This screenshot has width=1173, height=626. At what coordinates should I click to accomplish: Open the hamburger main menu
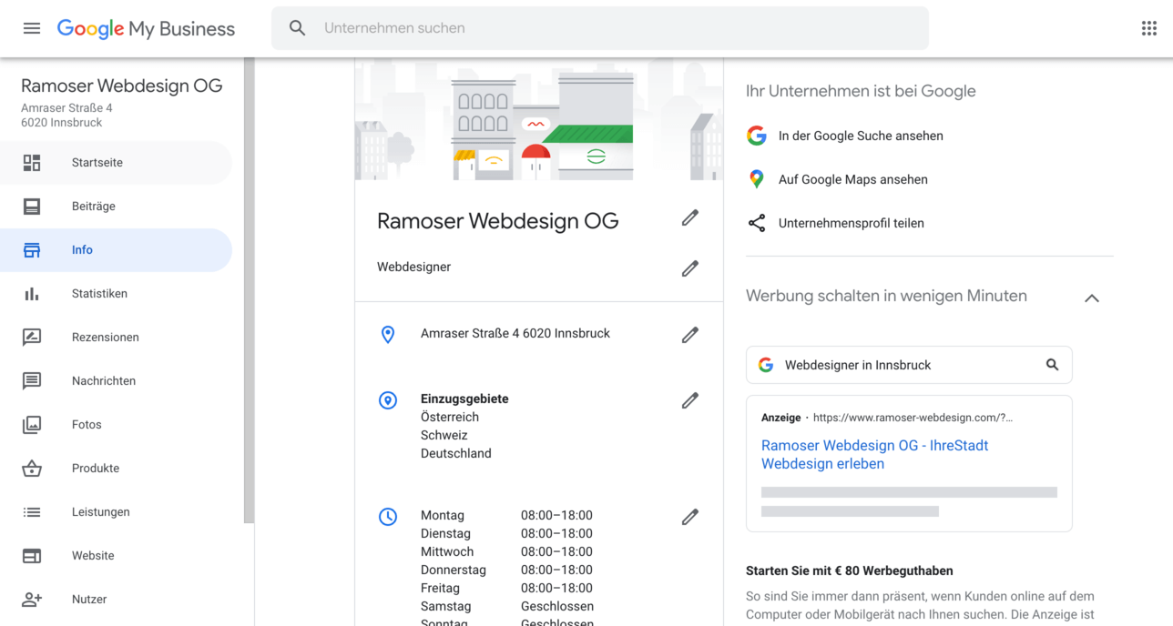[32, 28]
